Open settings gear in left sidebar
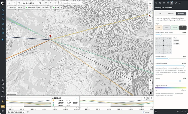 pos(3,33)
